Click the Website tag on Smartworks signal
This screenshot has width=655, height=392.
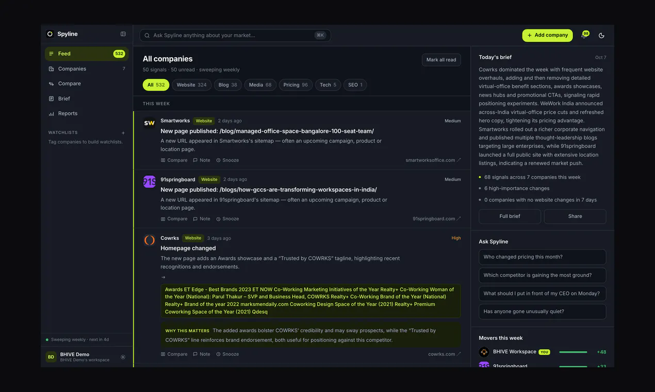(x=204, y=121)
